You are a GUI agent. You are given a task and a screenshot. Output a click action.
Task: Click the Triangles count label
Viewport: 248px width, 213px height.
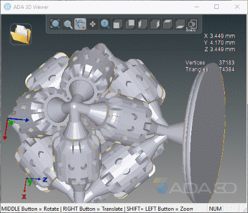(197, 69)
